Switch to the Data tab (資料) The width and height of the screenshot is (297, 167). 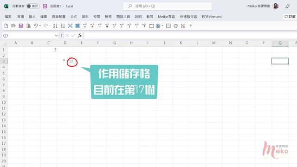click(85, 17)
